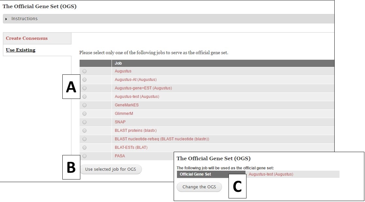The image size is (365, 202).
Task: Select the GeneMarkES radio button
Action: 84,105
